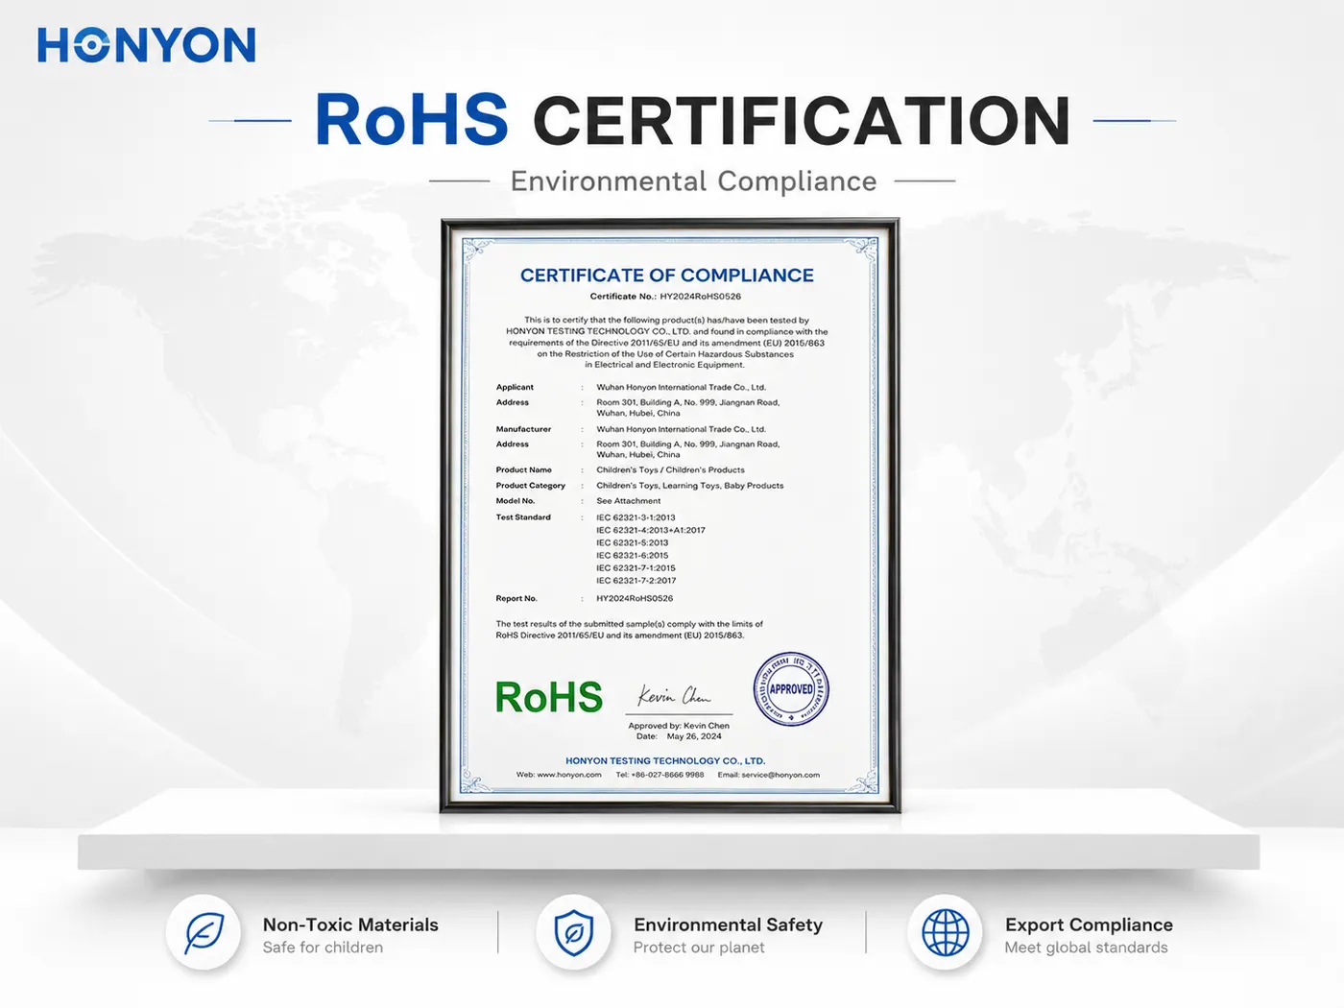The height and width of the screenshot is (1008, 1344).
Task: Click 'See Attachment' model number value
Action: click(x=628, y=501)
